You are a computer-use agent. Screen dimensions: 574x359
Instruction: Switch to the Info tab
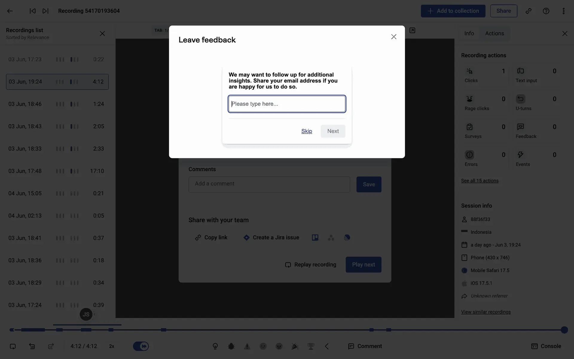tap(469, 34)
